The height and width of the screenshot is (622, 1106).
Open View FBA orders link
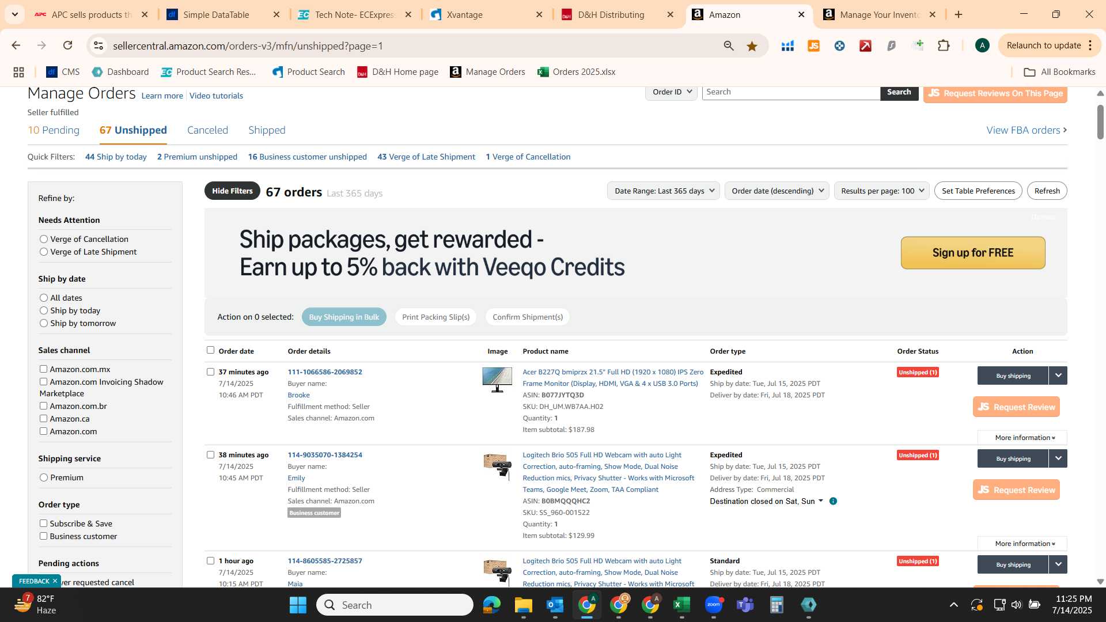pyautogui.click(x=1027, y=130)
